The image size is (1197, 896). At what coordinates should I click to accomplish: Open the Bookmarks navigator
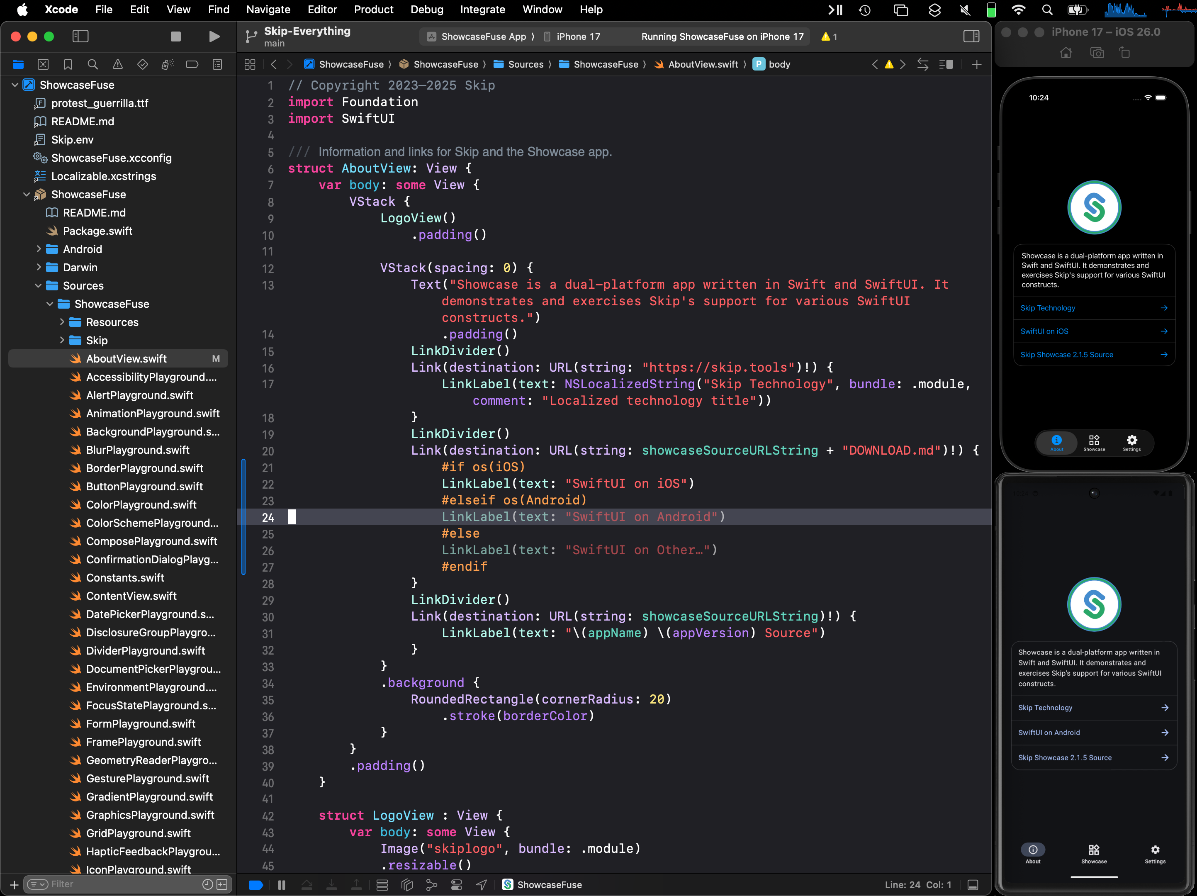click(x=68, y=64)
